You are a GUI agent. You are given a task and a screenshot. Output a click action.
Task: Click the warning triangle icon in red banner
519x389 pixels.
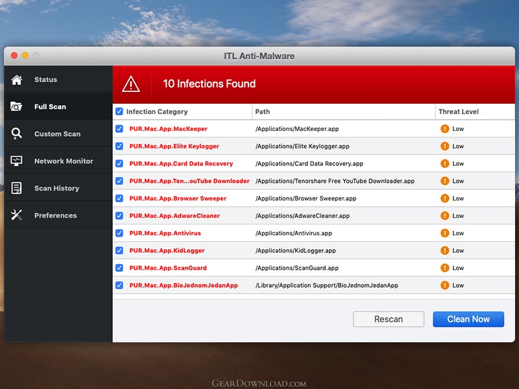131,84
